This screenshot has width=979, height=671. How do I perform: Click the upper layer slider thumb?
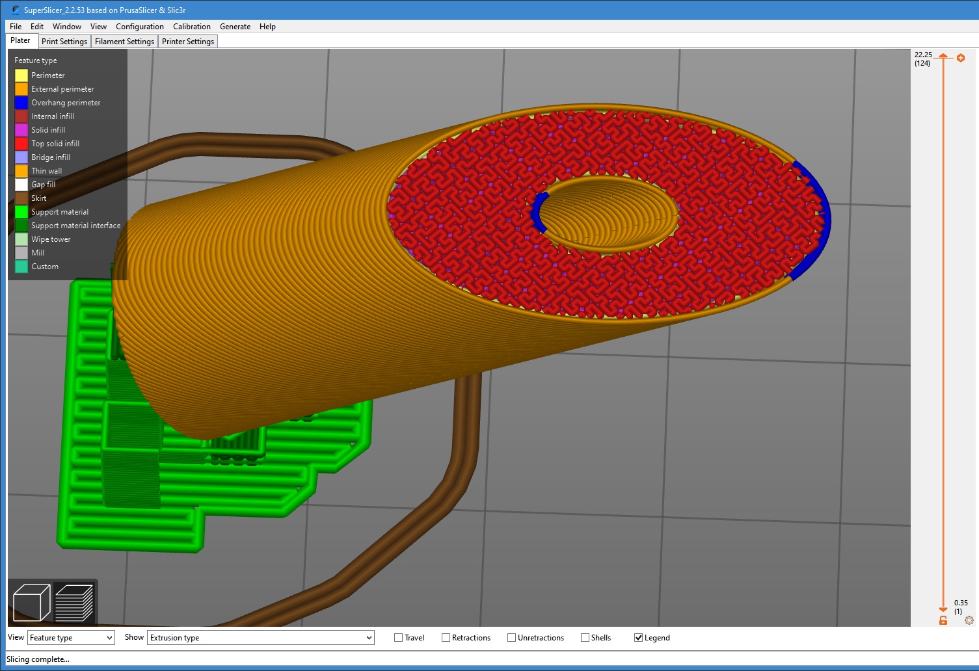pos(943,57)
